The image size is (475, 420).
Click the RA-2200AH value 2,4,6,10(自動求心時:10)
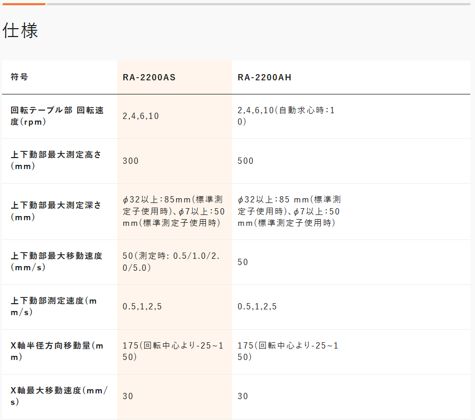pos(286,116)
